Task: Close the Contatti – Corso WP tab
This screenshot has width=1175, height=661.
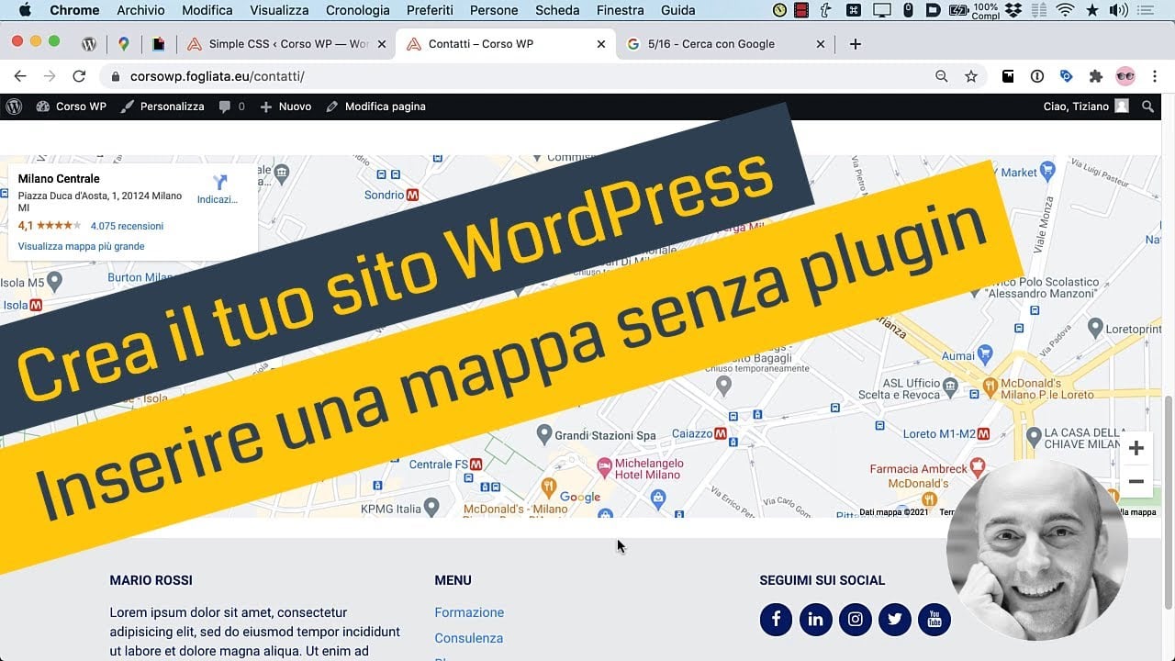Action: pos(601,44)
